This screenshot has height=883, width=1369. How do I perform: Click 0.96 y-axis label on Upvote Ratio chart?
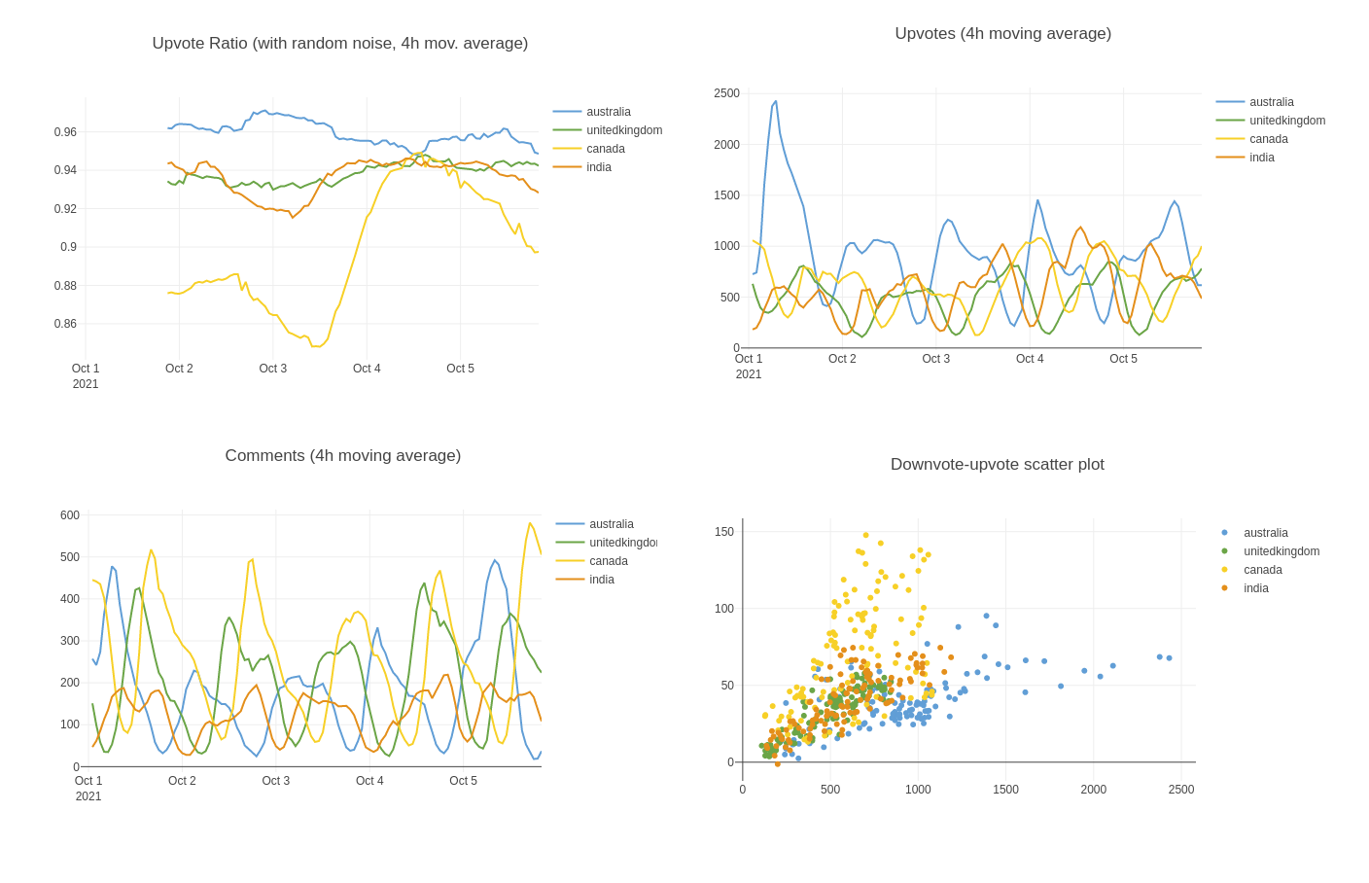(65, 132)
